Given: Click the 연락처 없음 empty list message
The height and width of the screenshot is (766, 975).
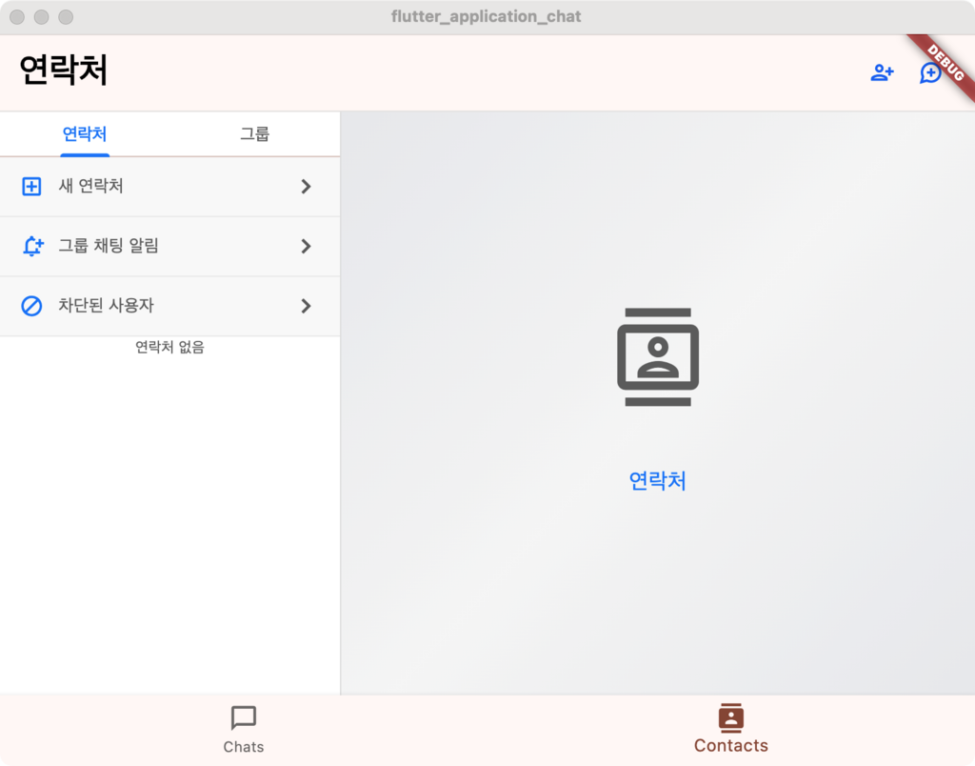Looking at the screenshot, I should point(169,348).
